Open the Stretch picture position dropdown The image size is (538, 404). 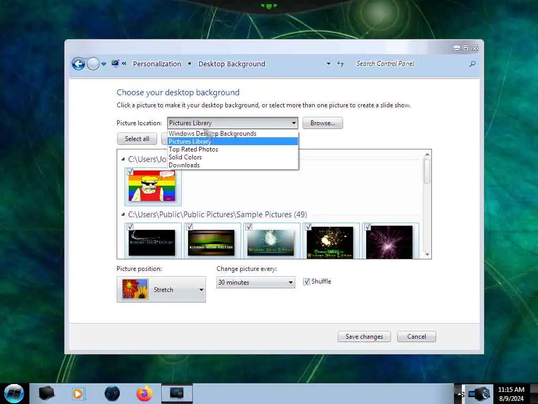(161, 290)
